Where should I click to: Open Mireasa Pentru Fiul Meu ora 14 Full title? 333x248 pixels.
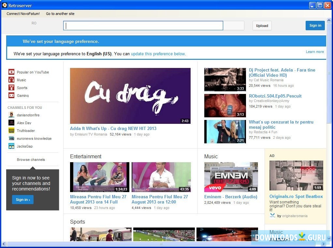pyautogui.click(x=98, y=199)
